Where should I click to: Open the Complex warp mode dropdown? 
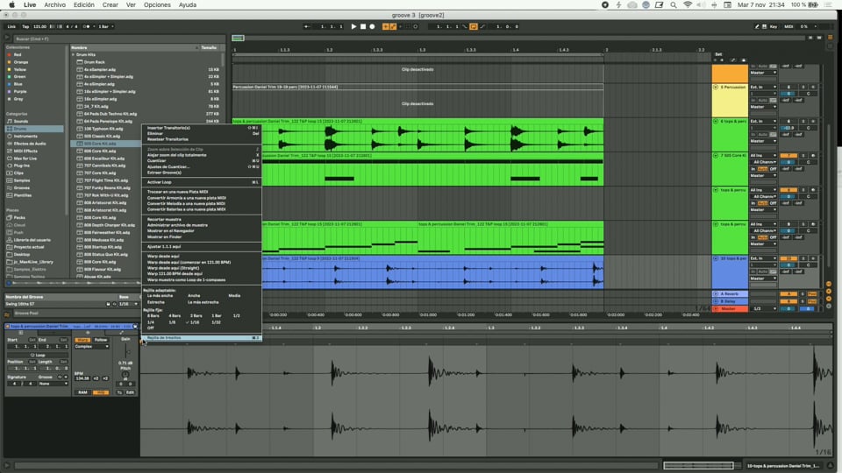click(92, 347)
